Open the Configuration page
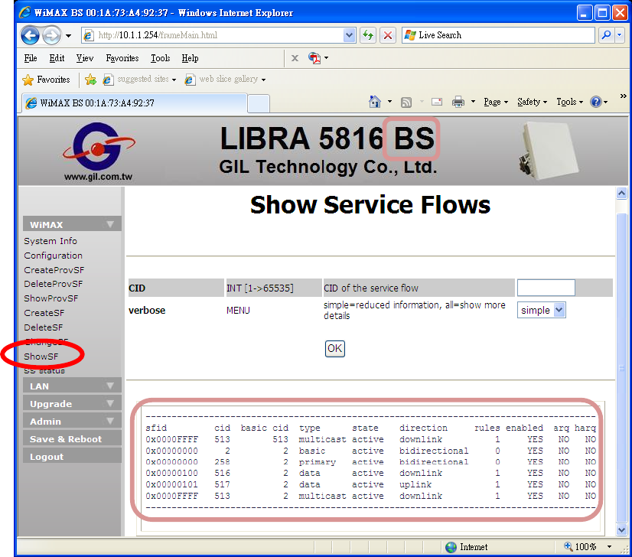This screenshot has width=632, height=557. click(54, 256)
